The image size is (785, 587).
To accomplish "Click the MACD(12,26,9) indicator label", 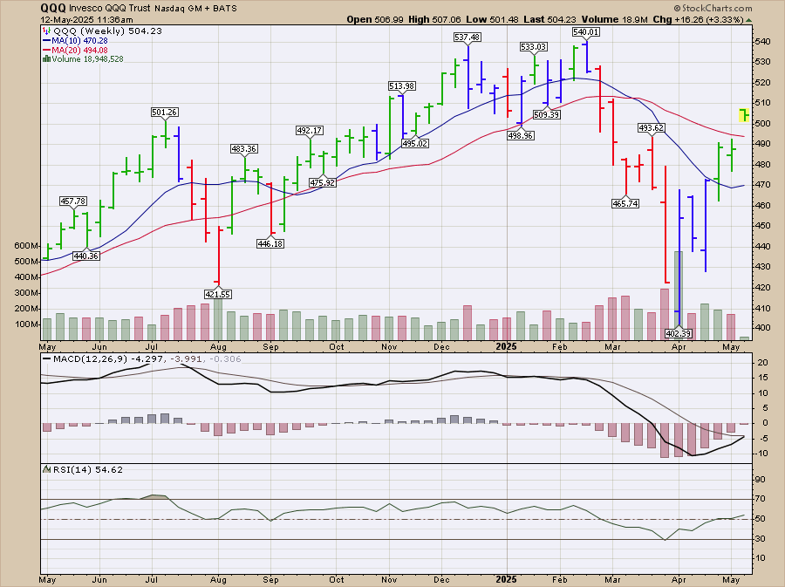I will click(81, 358).
